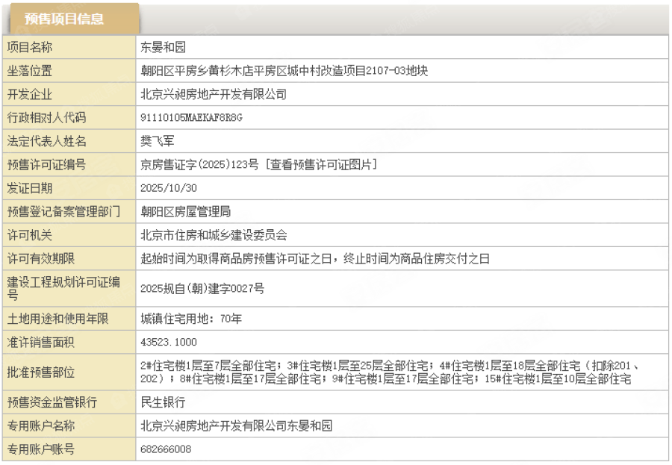The image size is (672, 465).
Task: Click the code 91110105MAEKAF8R8G
Action: click(x=192, y=119)
